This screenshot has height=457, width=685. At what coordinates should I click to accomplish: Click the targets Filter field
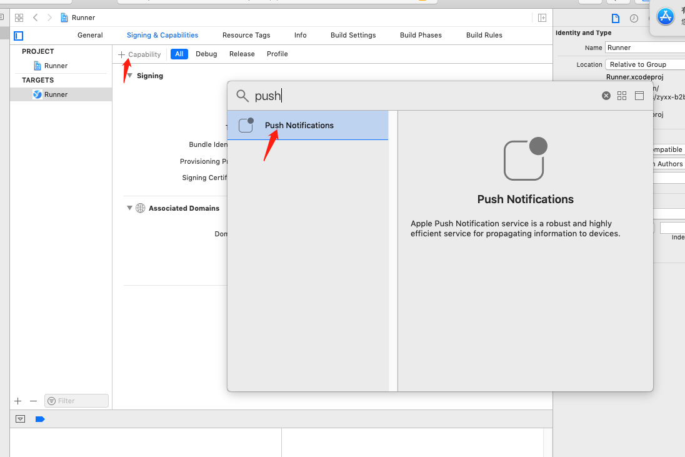click(x=76, y=401)
